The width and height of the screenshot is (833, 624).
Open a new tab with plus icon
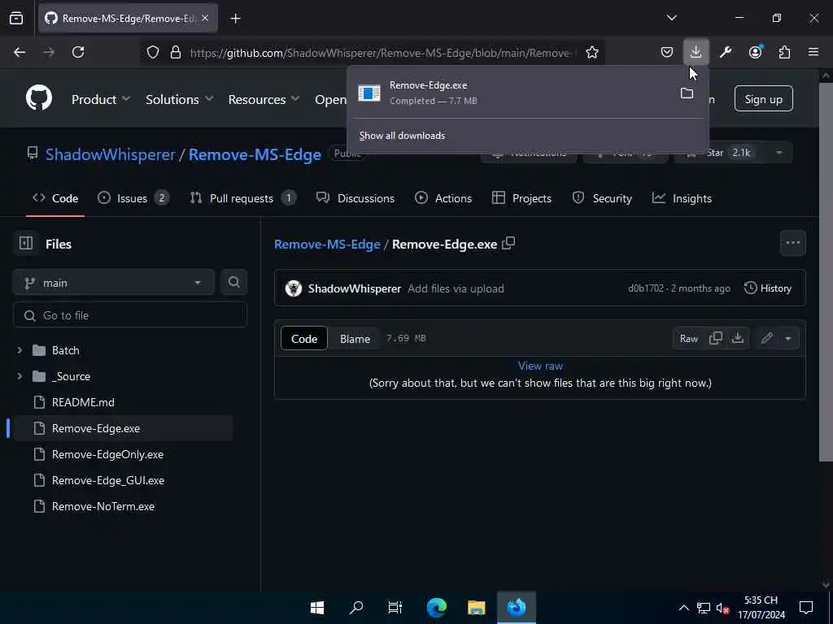pyautogui.click(x=235, y=19)
